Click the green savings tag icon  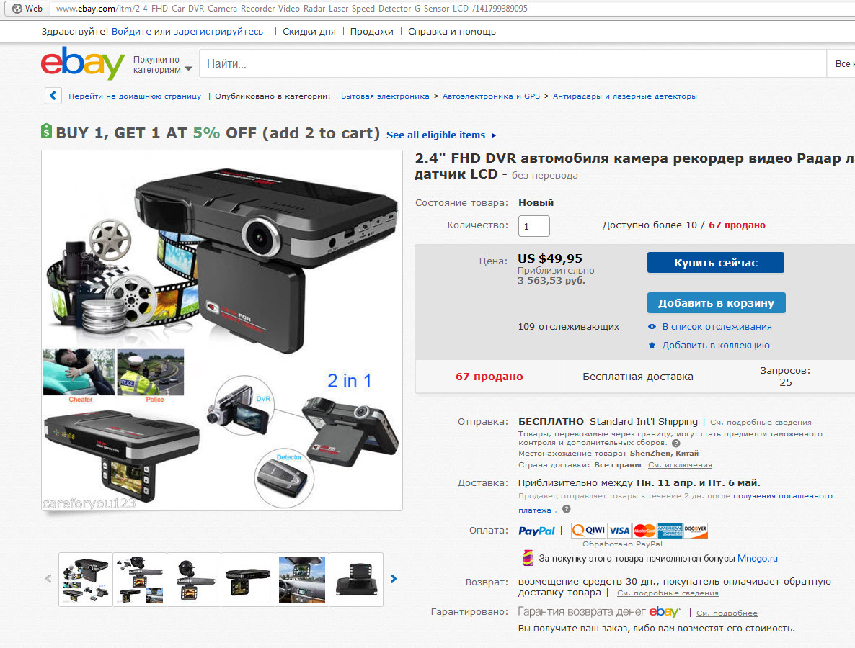click(47, 131)
